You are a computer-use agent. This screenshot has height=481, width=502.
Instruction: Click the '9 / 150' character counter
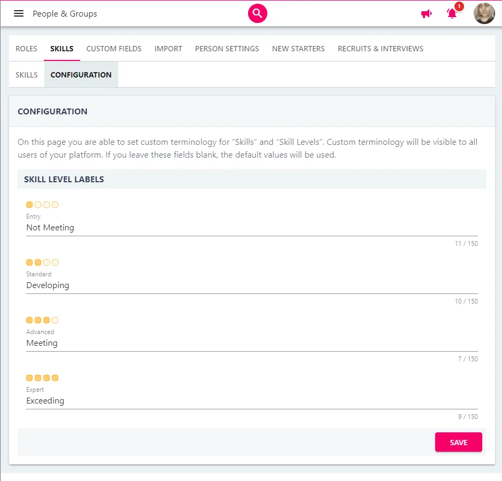(x=468, y=417)
